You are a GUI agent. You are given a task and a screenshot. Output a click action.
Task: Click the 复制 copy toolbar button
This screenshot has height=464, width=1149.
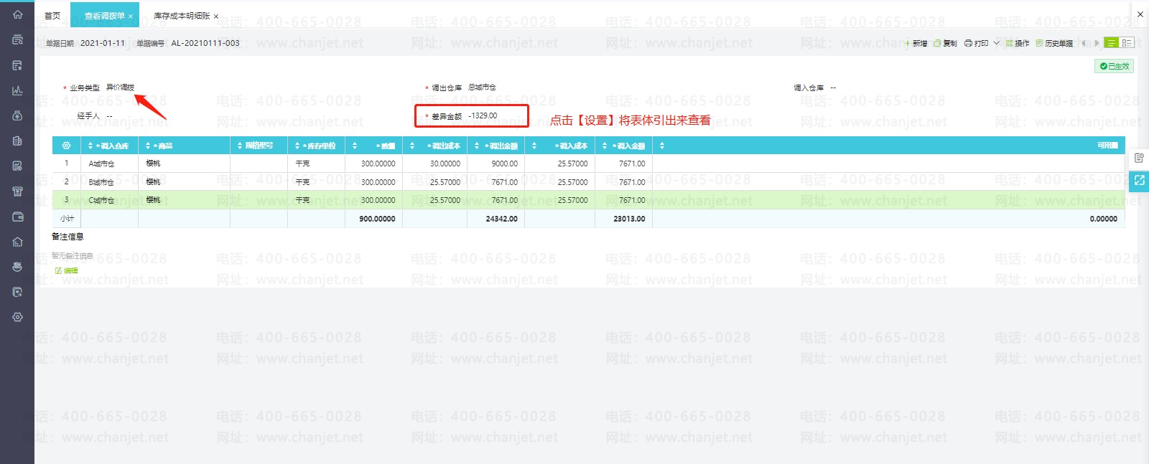point(945,43)
